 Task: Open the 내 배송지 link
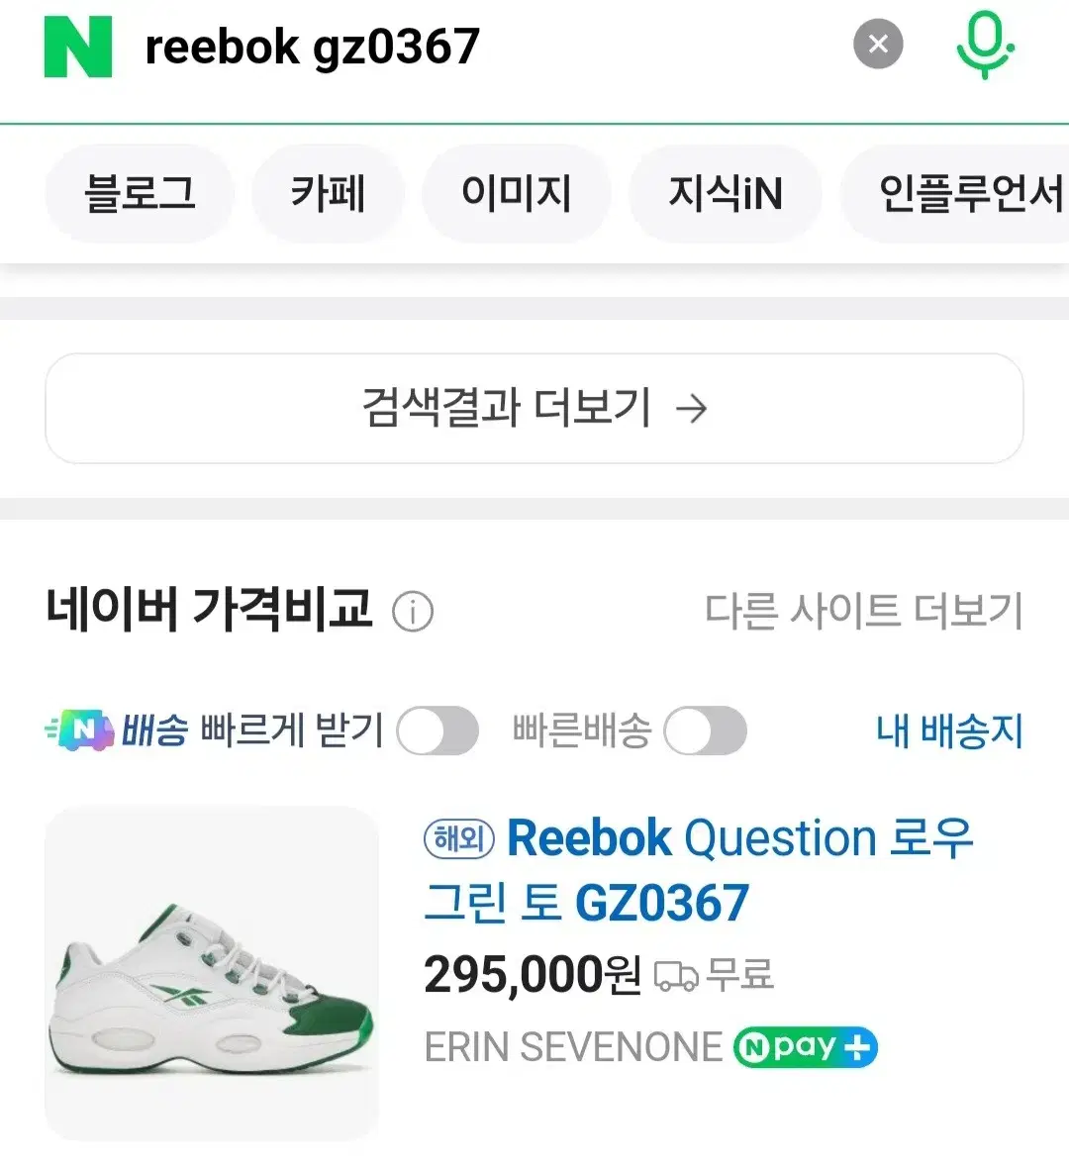(948, 731)
